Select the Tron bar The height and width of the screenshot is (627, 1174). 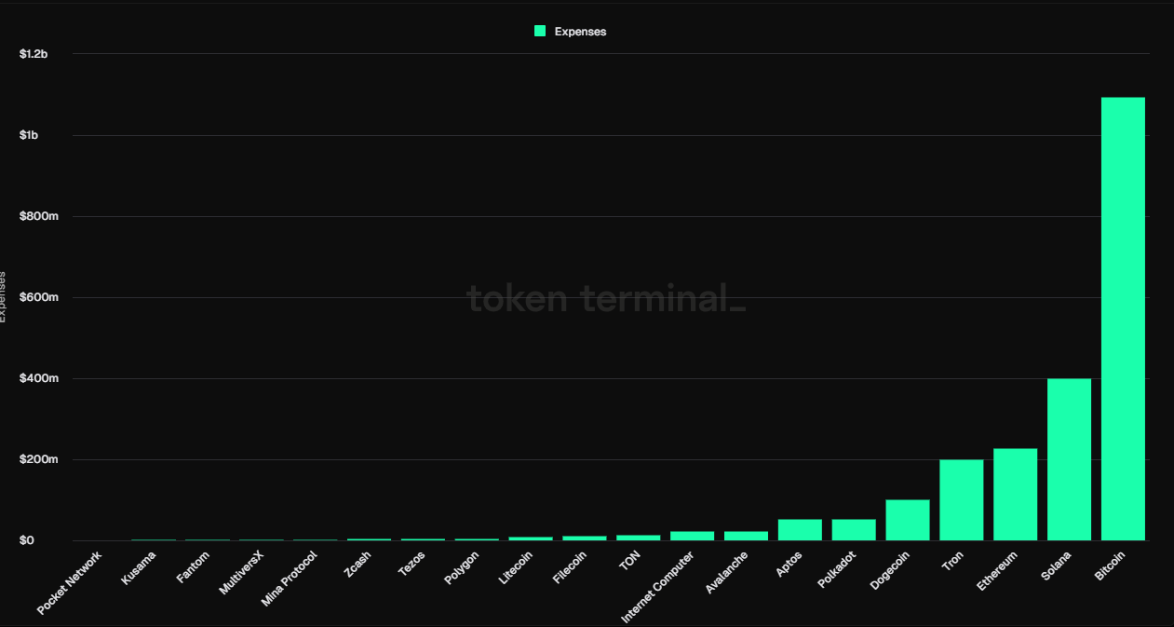(x=961, y=500)
